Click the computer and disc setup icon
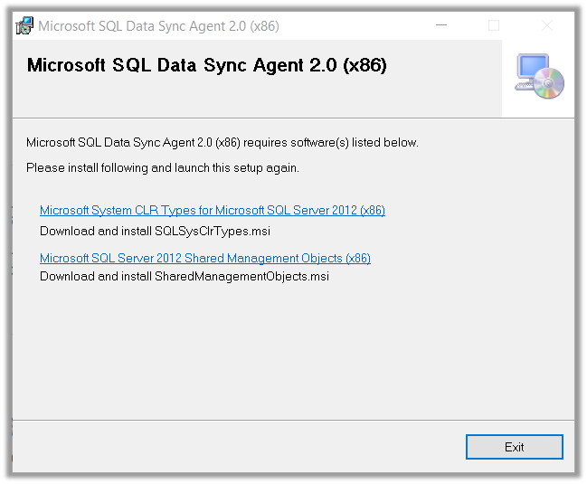Image resolution: width=587 pixels, height=484 pixels. tap(539, 76)
